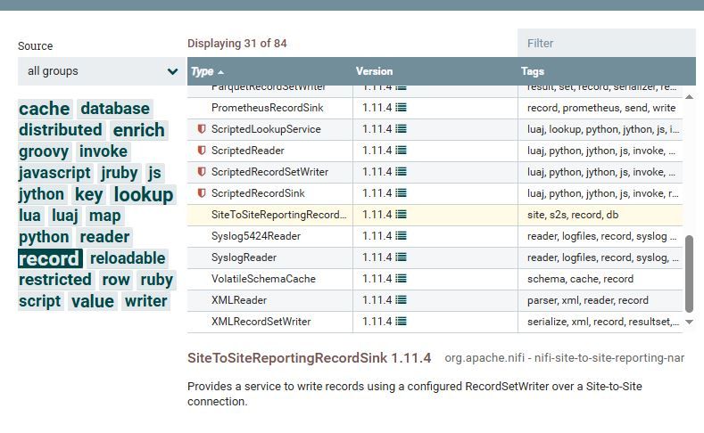704x433 pixels.
Task: Select the 'database' tag in cloud
Action: 115,109
